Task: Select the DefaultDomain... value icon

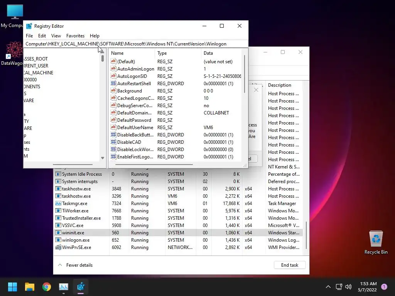Action: 113,113
